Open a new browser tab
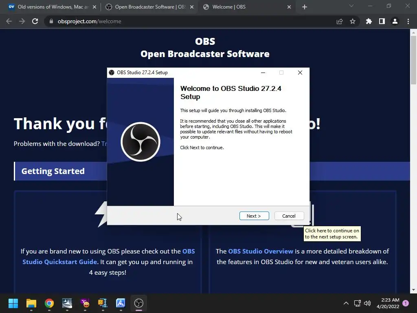Screen dimensions: 417x313 pos(305,7)
